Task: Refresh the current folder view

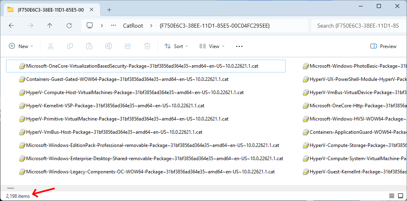Action: [x=69, y=26]
